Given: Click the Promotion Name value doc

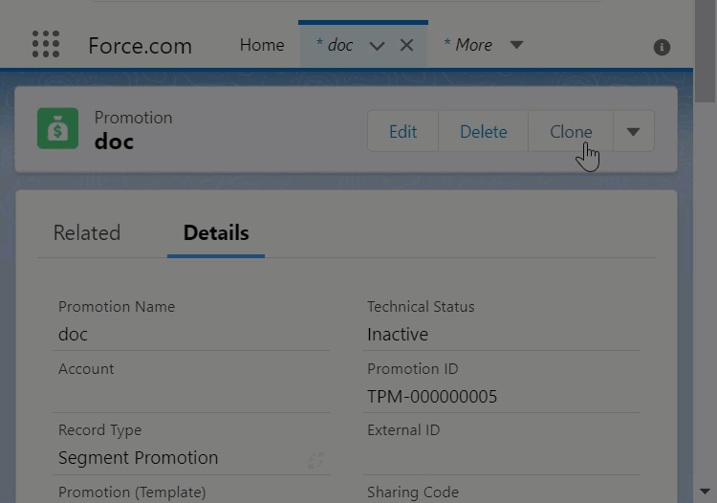Looking at the screenshot, I should pyautogui.click(x=74, y=335).
